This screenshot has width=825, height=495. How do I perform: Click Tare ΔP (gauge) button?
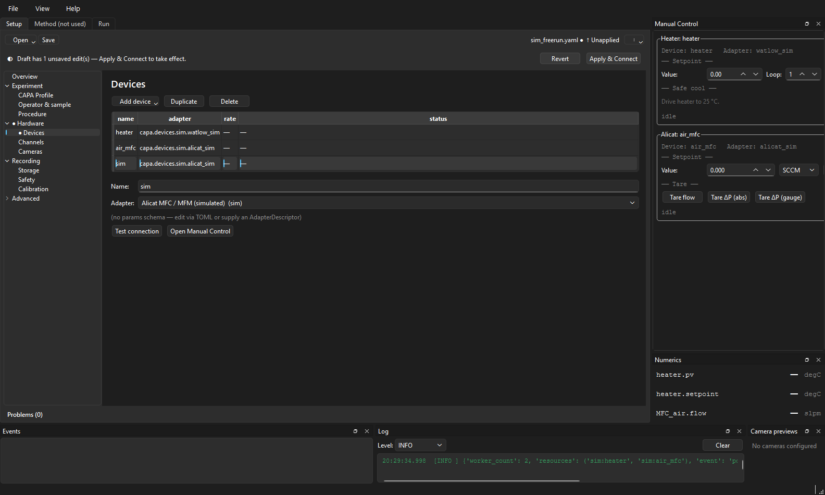pos(780,197)
